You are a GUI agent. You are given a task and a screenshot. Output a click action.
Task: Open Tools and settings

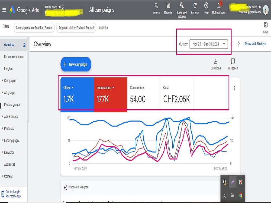click(x=182, y=10)
